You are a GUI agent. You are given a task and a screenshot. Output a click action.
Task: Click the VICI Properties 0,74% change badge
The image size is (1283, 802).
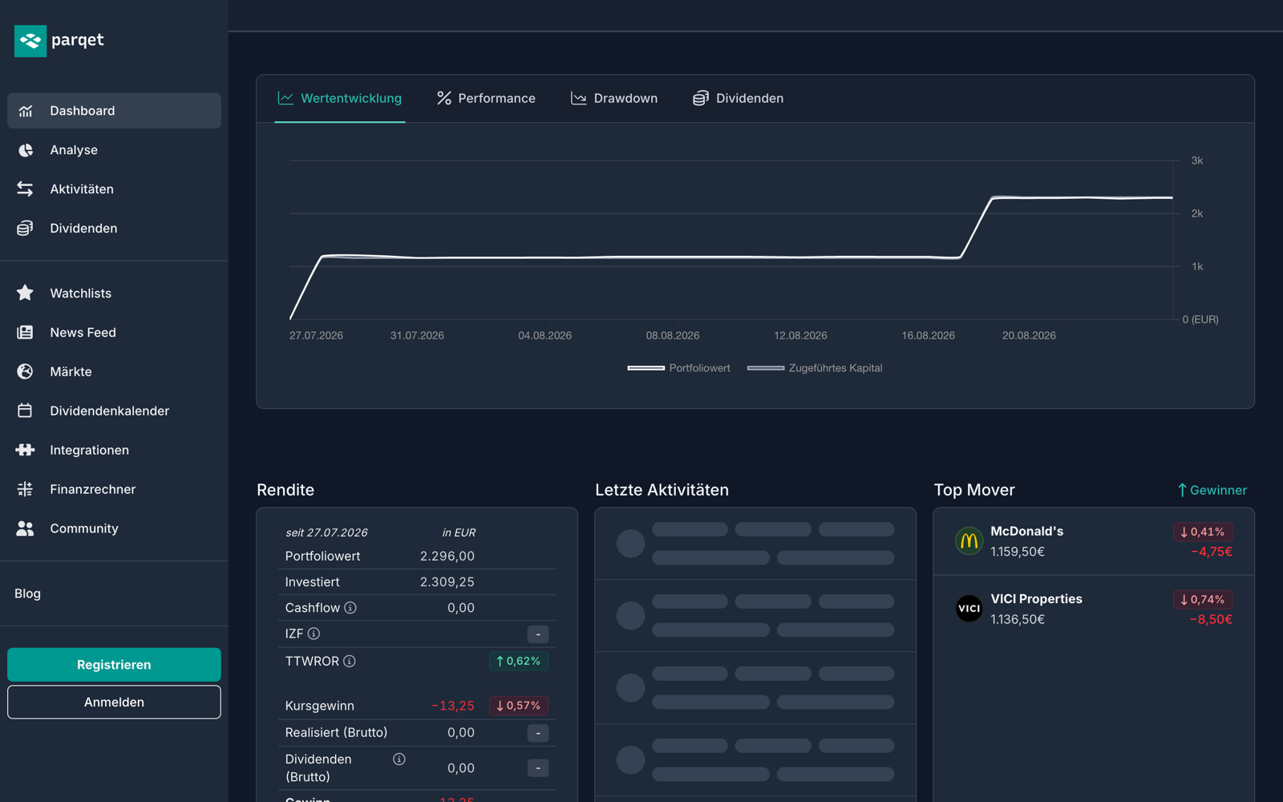click(x=1203, y=599)
